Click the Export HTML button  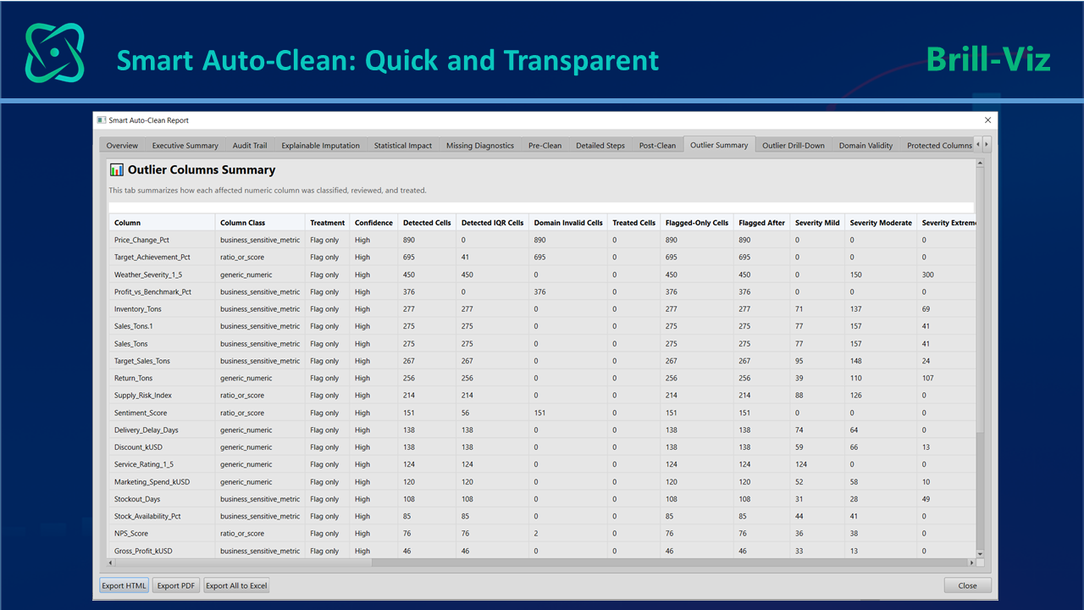124,585
